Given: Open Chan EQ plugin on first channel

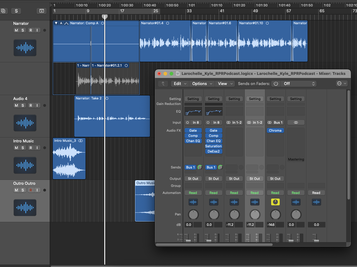Looking at the screenshot, I should click(193, 141).
